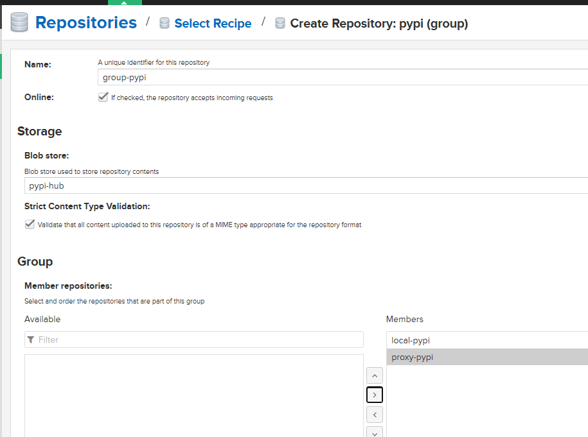
Task: Uncheck the Online checkbox
Action: tap(103, 97)
